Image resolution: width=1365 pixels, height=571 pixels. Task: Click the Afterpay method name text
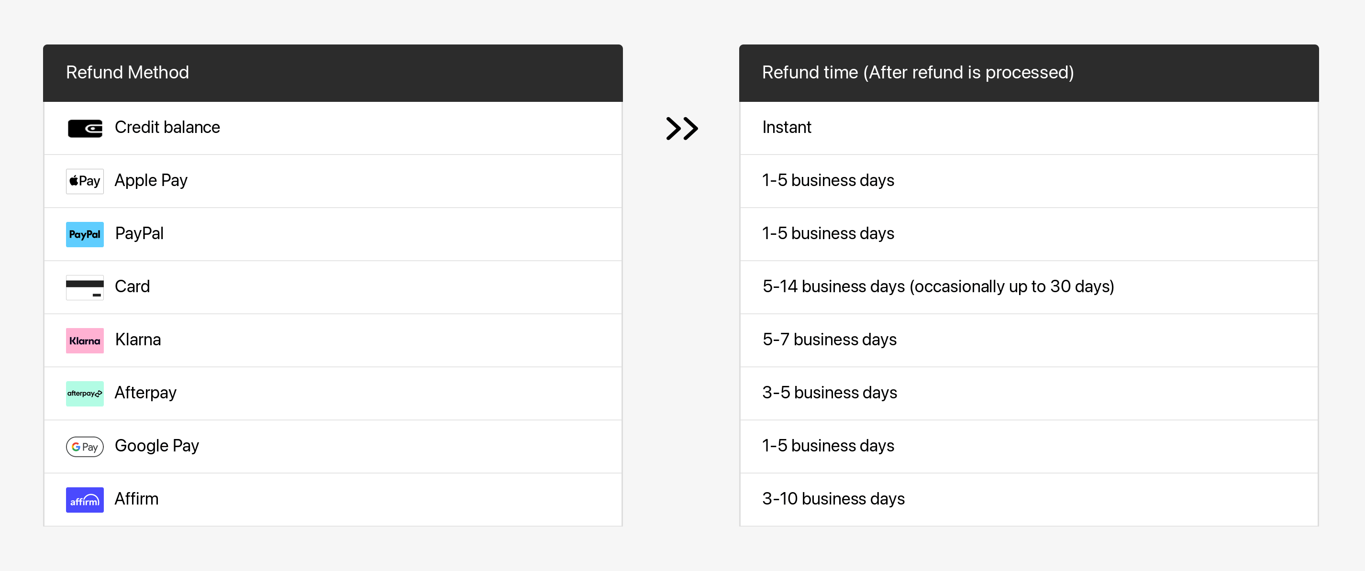(145, 393)
